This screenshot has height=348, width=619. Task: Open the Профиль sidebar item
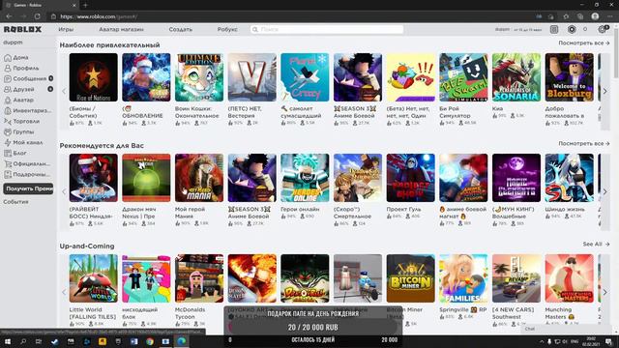[x=21, y=68]
